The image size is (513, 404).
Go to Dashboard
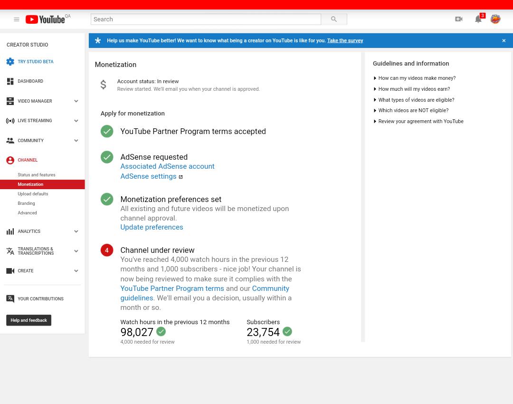(x=30, y=81)
